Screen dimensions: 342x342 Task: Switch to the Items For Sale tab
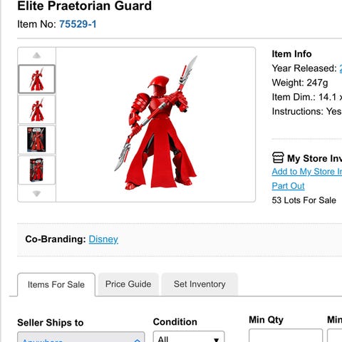[56, 284]
